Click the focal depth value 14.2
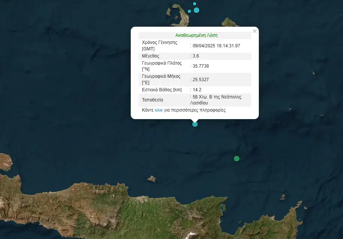 point(198,90)
